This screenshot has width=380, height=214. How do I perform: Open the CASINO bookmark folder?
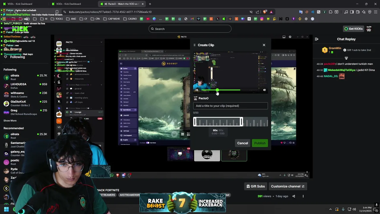tap(130, 19)
